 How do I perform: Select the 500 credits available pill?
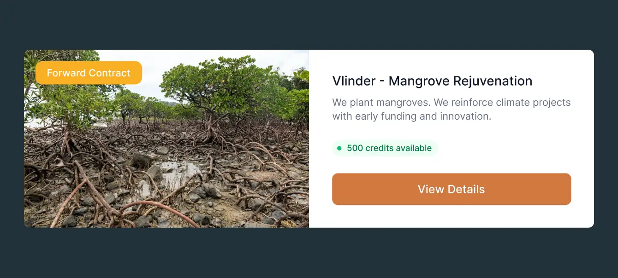[x=385, y=148]
